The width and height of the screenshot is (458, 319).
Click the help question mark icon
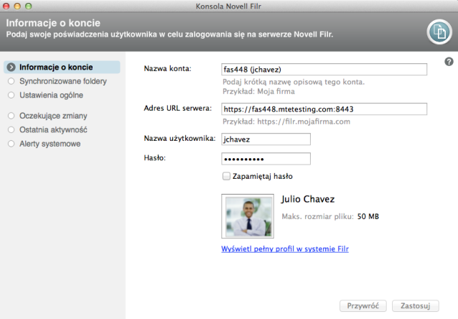(449, 62)
